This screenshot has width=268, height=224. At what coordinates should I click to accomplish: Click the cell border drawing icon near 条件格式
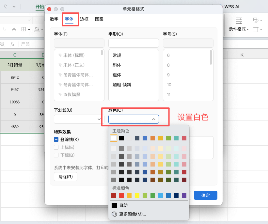point(256,29)
